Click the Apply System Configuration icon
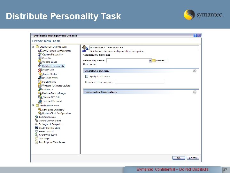Screen dimensions: 230x173 click(x=40, y=51)
